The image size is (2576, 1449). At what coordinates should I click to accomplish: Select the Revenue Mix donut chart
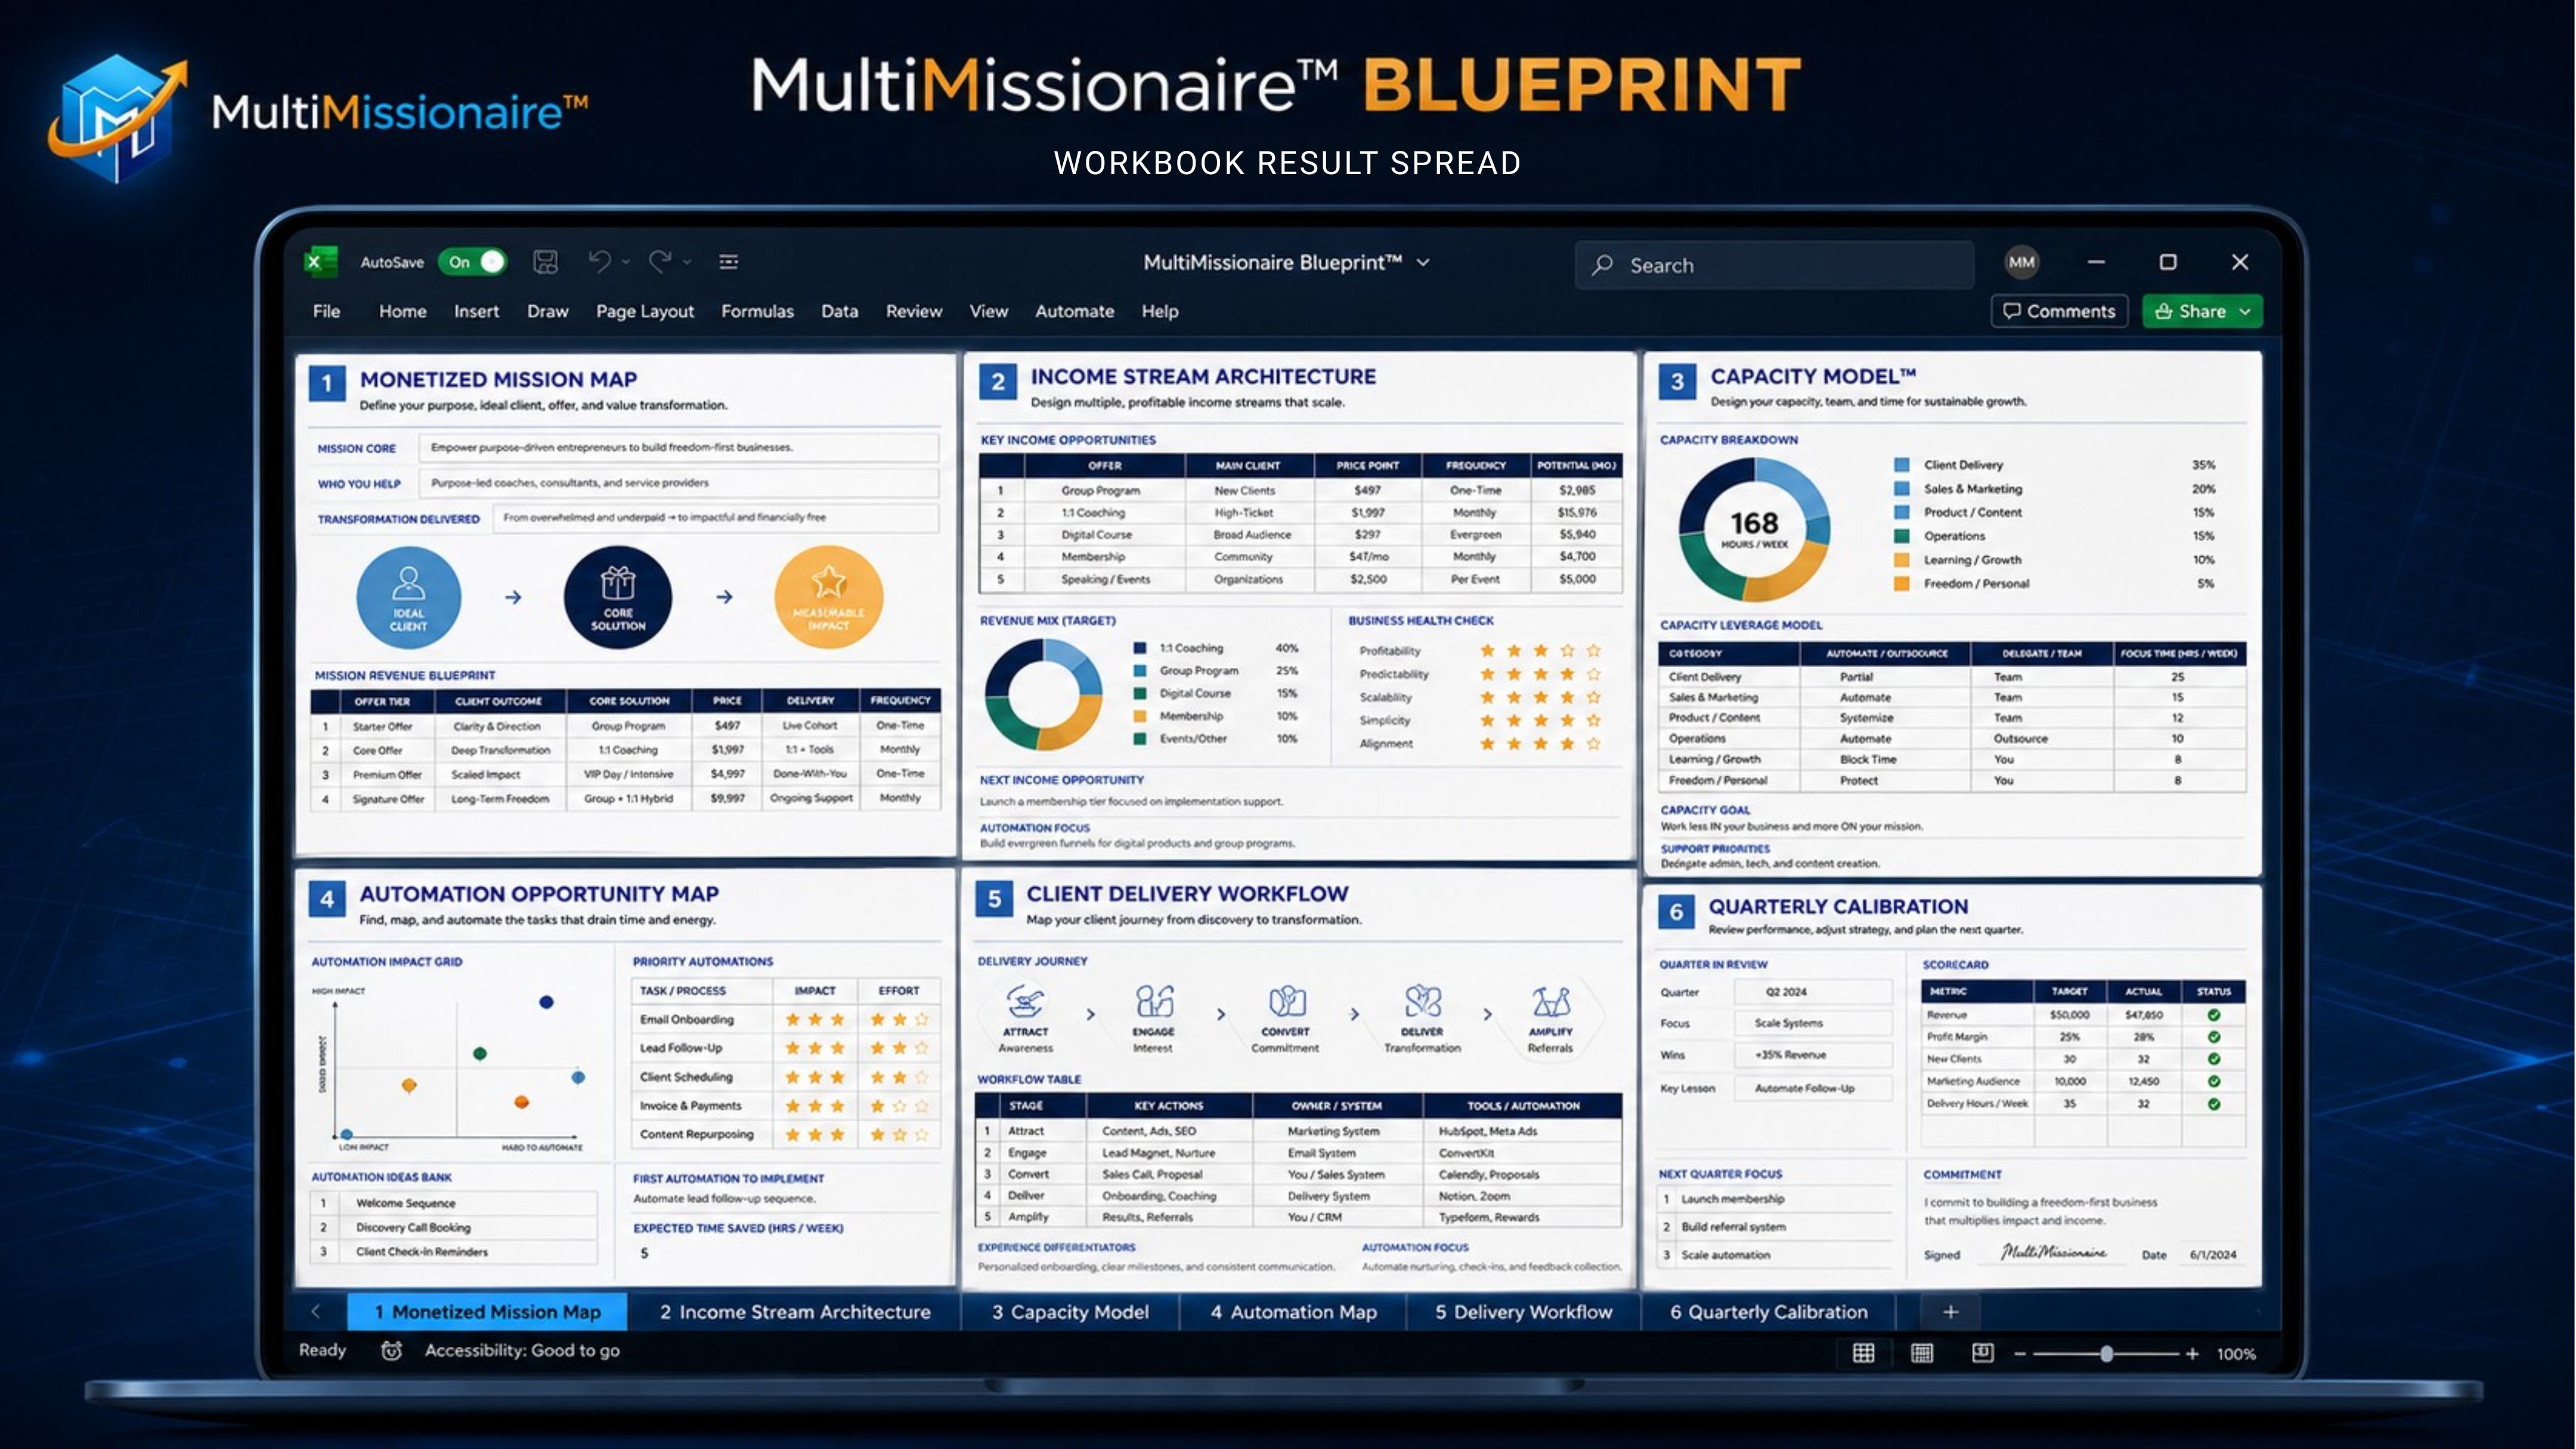1043,694
